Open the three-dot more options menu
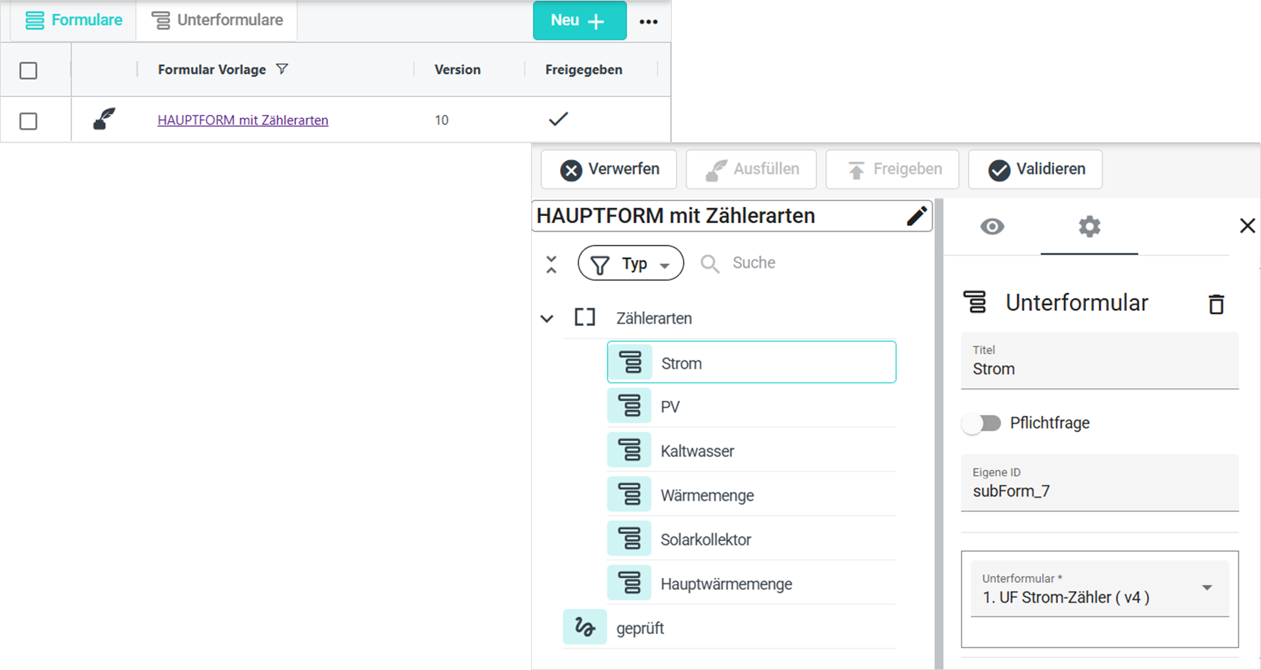This screenshot has width=1261, height=670. (649, 22)
